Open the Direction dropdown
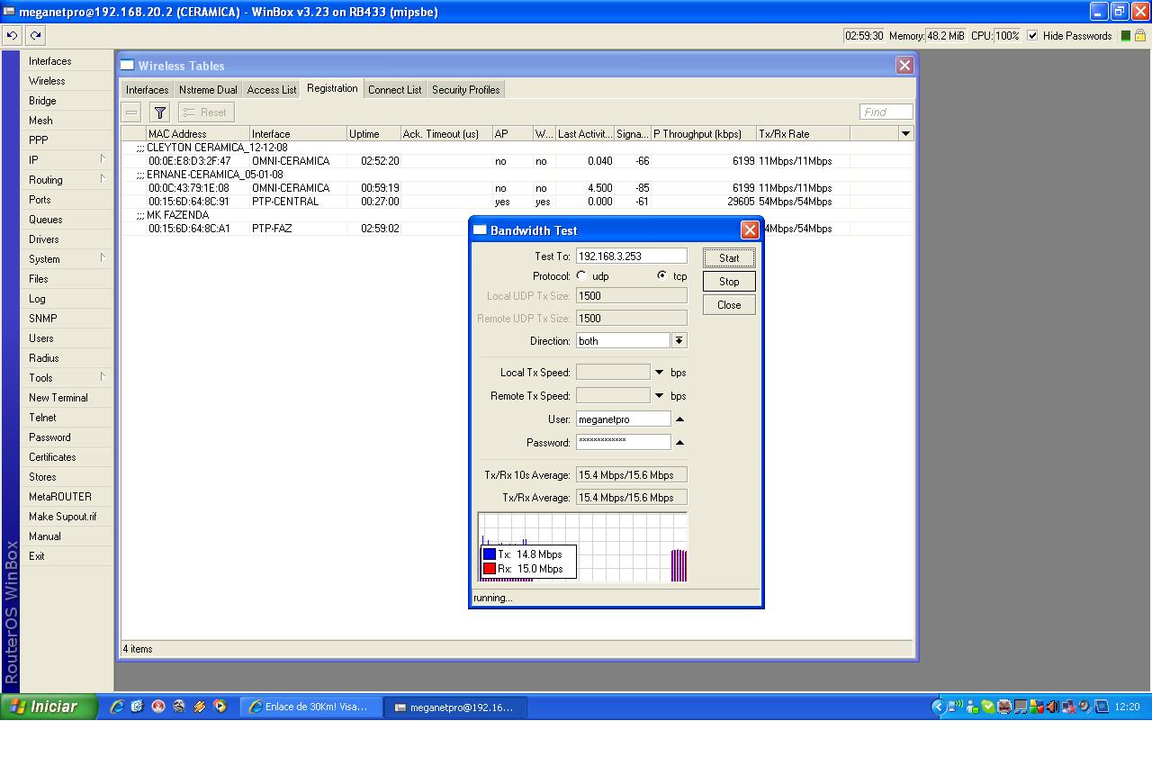This screenshot has height=775, width=1152. tap(679, 341)
